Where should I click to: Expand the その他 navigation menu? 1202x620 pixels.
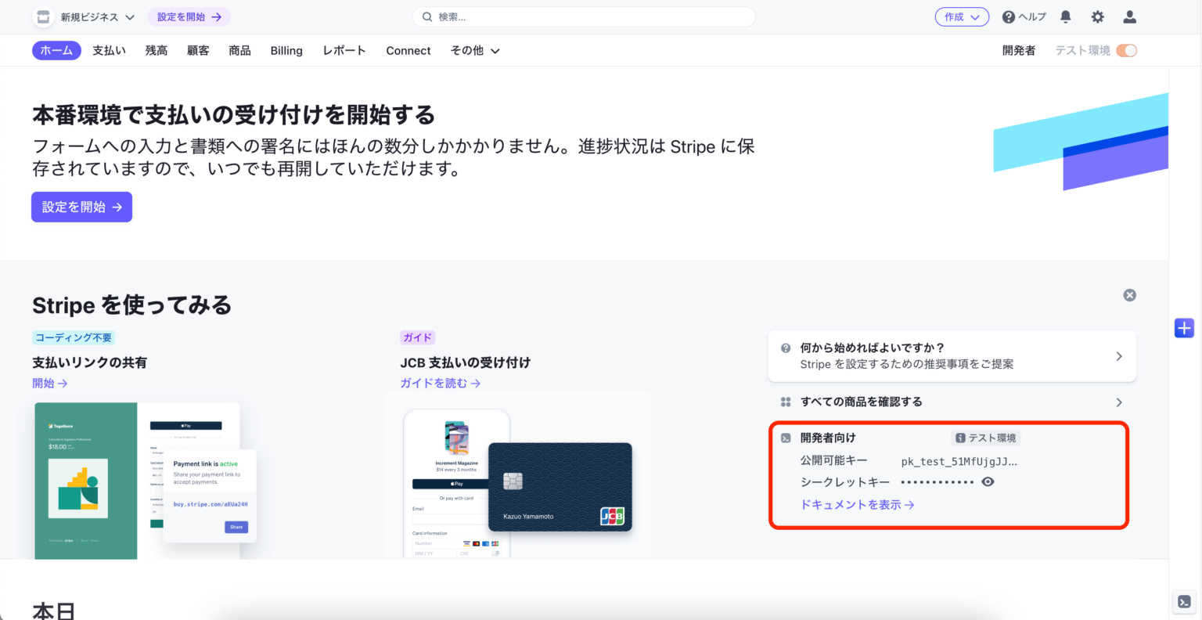point(473,50)
